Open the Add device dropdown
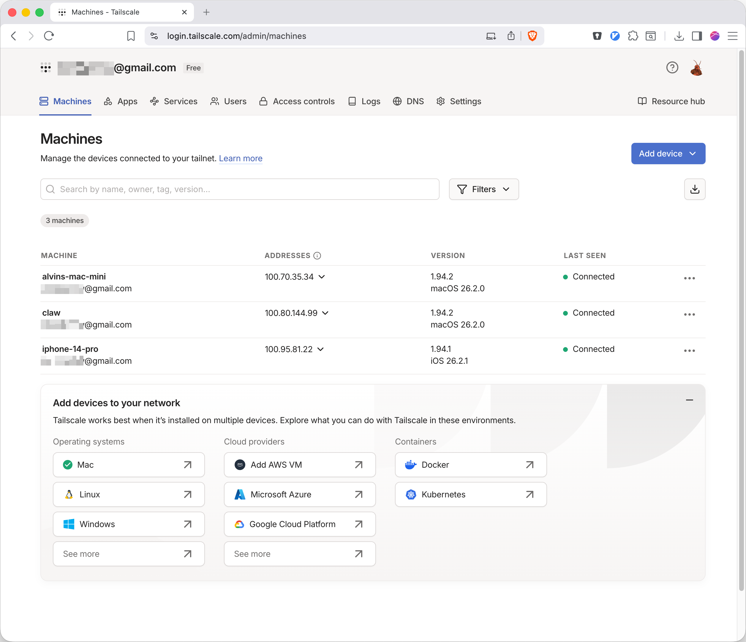The width and height of the screenshot is (746, 642). click(668, 154)
